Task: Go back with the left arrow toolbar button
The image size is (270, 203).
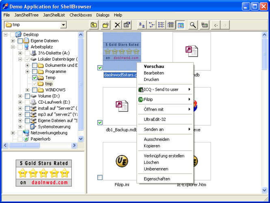Action: click(216, 25)
